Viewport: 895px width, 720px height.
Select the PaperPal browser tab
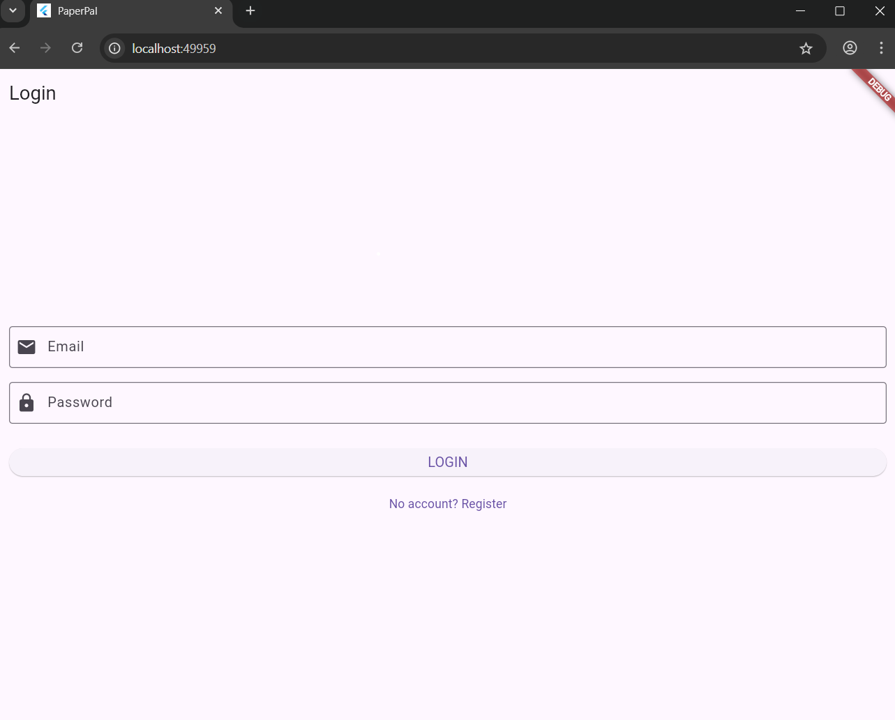(x=126, y=11)
